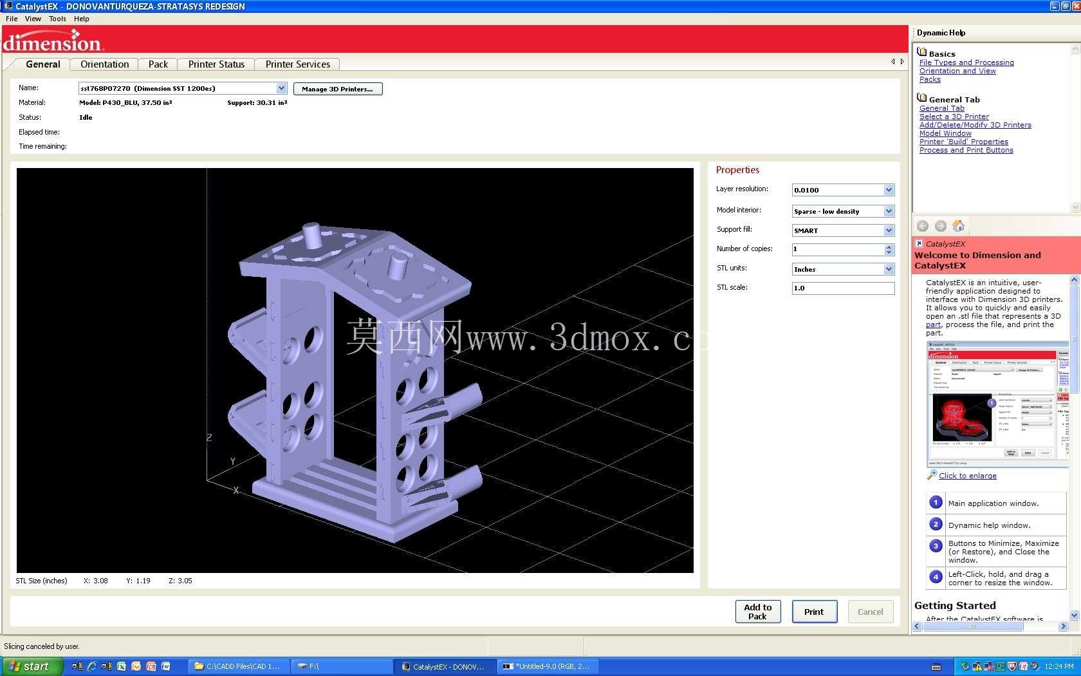Image resolution: width=1081 pixels, height=676 pixels.
Task: Switch to the Printer Services tab
Action: pyautogui.click(x=298, y=64)
